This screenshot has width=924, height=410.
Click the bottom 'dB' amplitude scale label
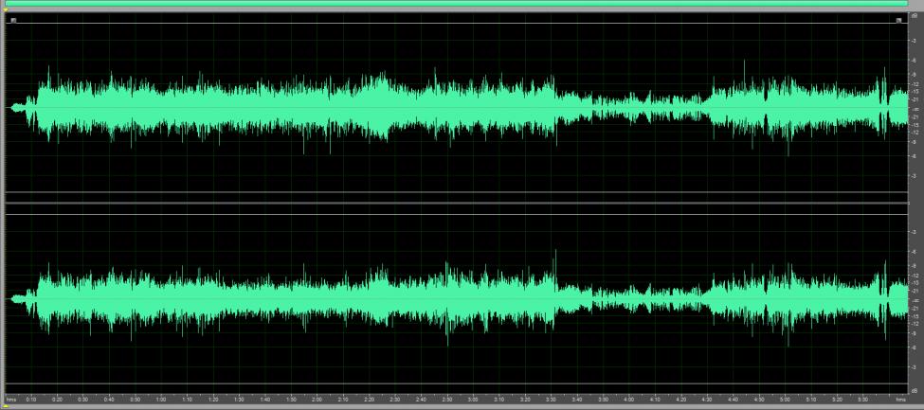(x=915, y=390)
